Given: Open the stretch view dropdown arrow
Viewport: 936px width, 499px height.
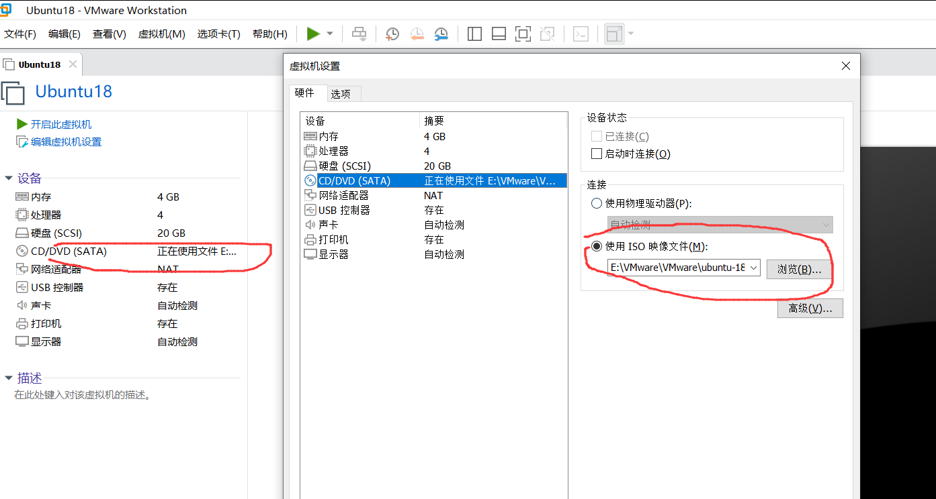Looking at the screenshot, I should (630, 34).
